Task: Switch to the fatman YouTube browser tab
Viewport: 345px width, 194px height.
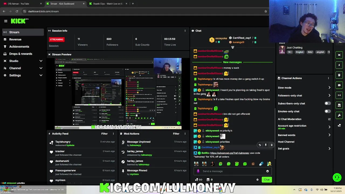Action: point(23,4)
